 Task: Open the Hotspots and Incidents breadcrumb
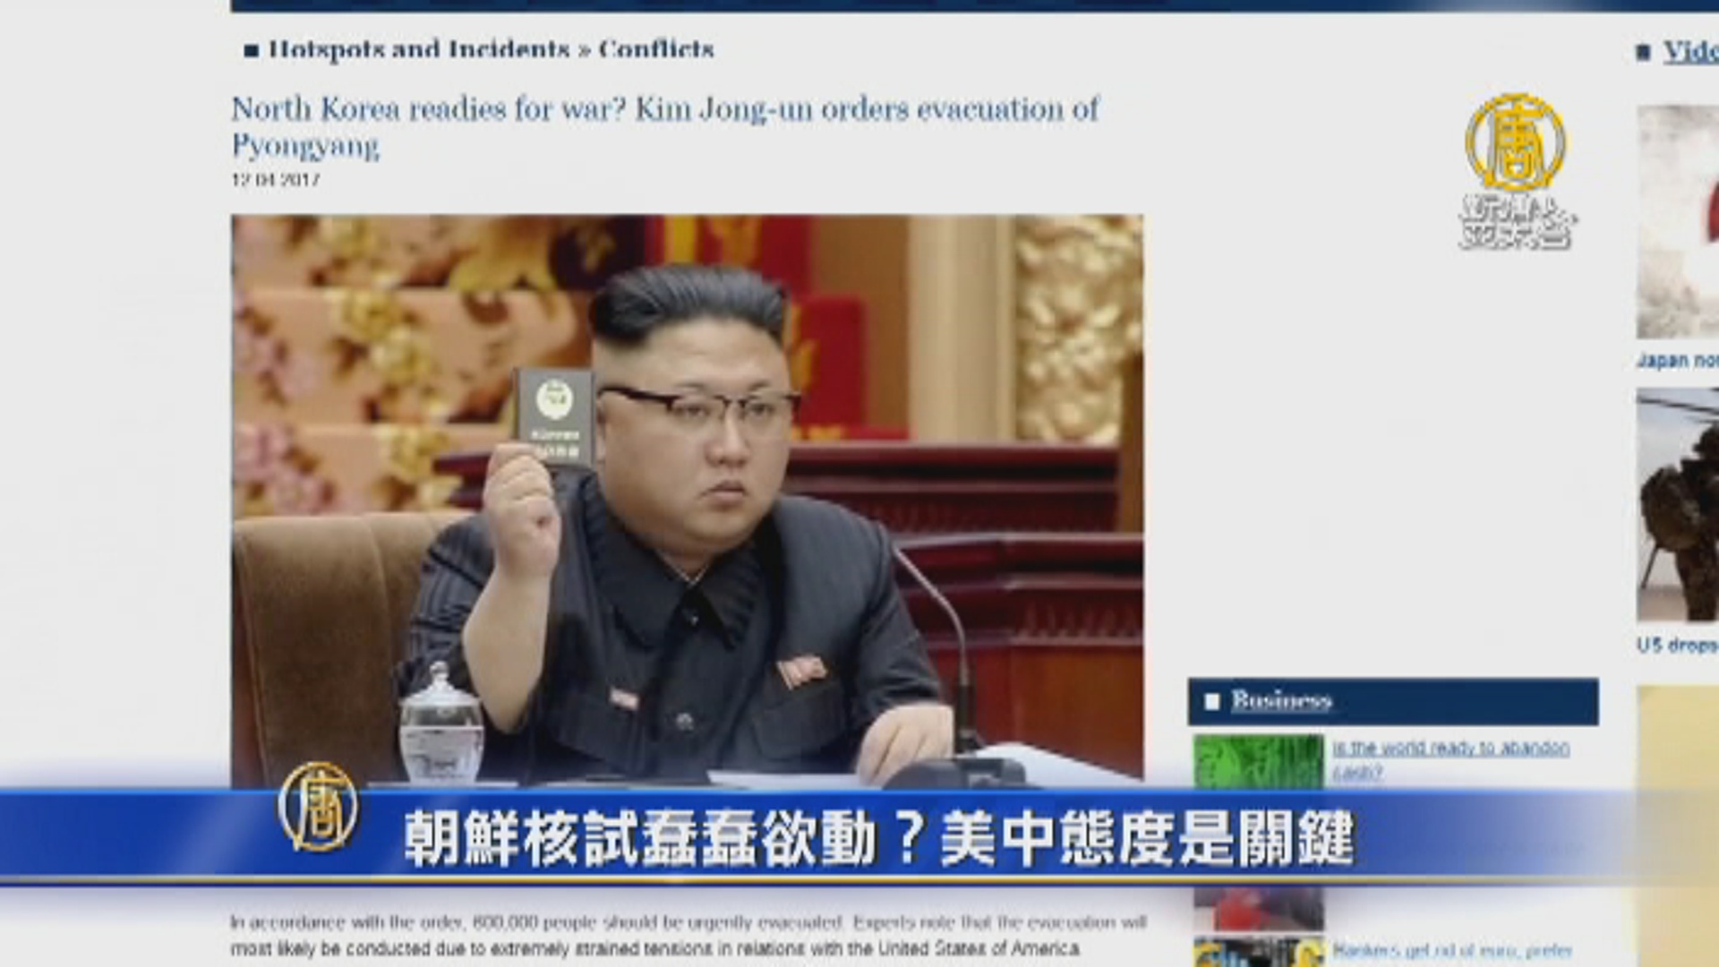point(419,49)
